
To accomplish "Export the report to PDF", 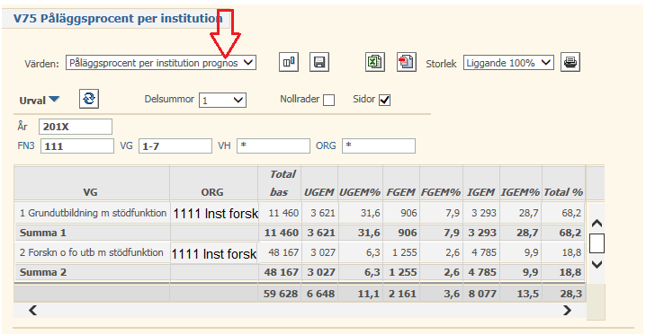I will (406, 62).
